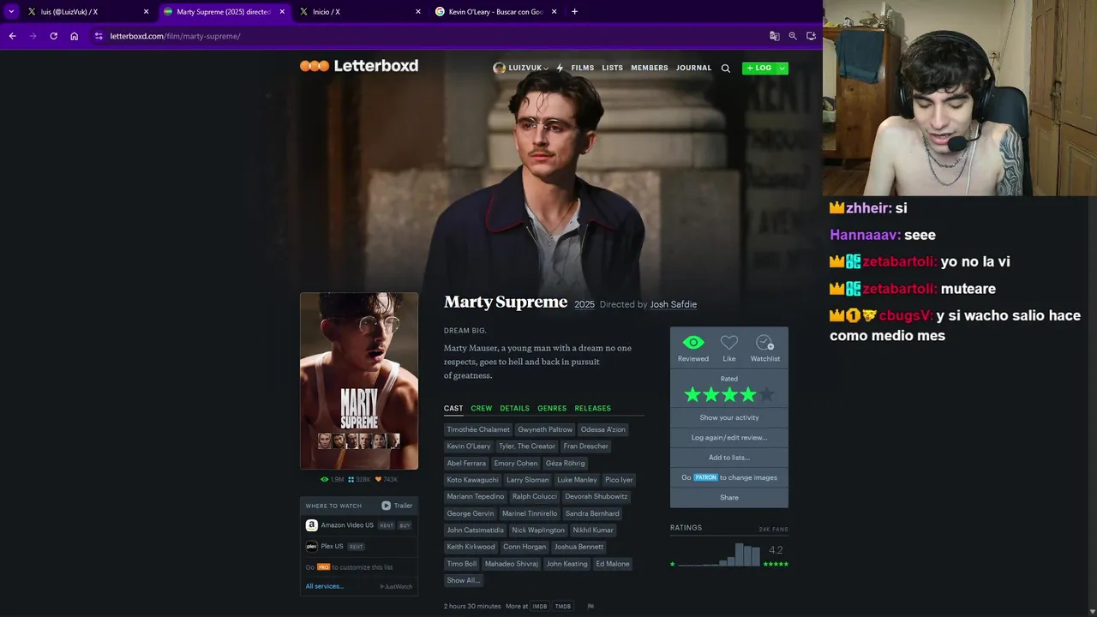The width and height of the screenshot is (1097, 617).
Task: Expand the tab search dropdown
Action: tap(11, 11)
